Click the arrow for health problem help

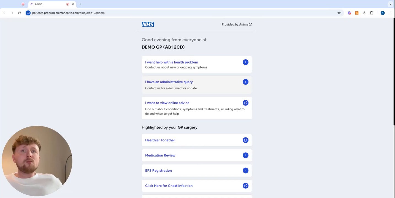coord(245,62)
